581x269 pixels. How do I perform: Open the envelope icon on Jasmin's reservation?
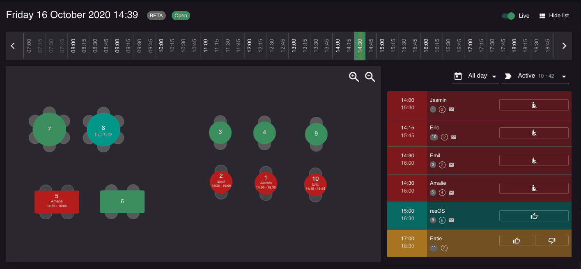[451, 109]
